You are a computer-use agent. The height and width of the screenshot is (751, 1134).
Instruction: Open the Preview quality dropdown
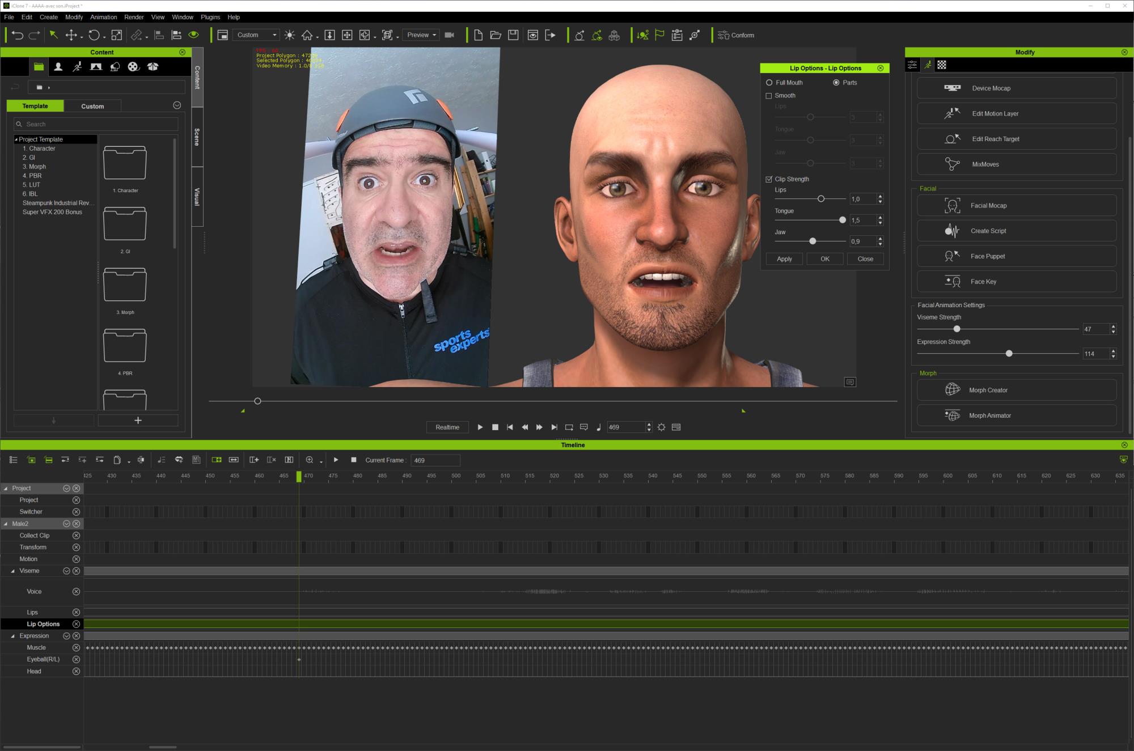pos(422,35)
